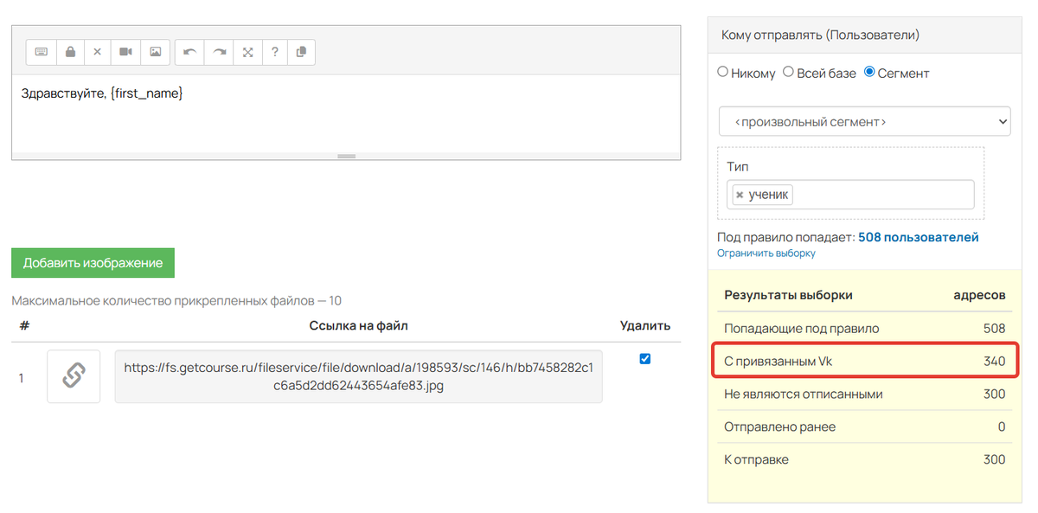The height and width of the screenshot is (513, 1038).
Task: Click the lock icon in editor toolbar
Action: pyautogui.click(x=69, y=52)
